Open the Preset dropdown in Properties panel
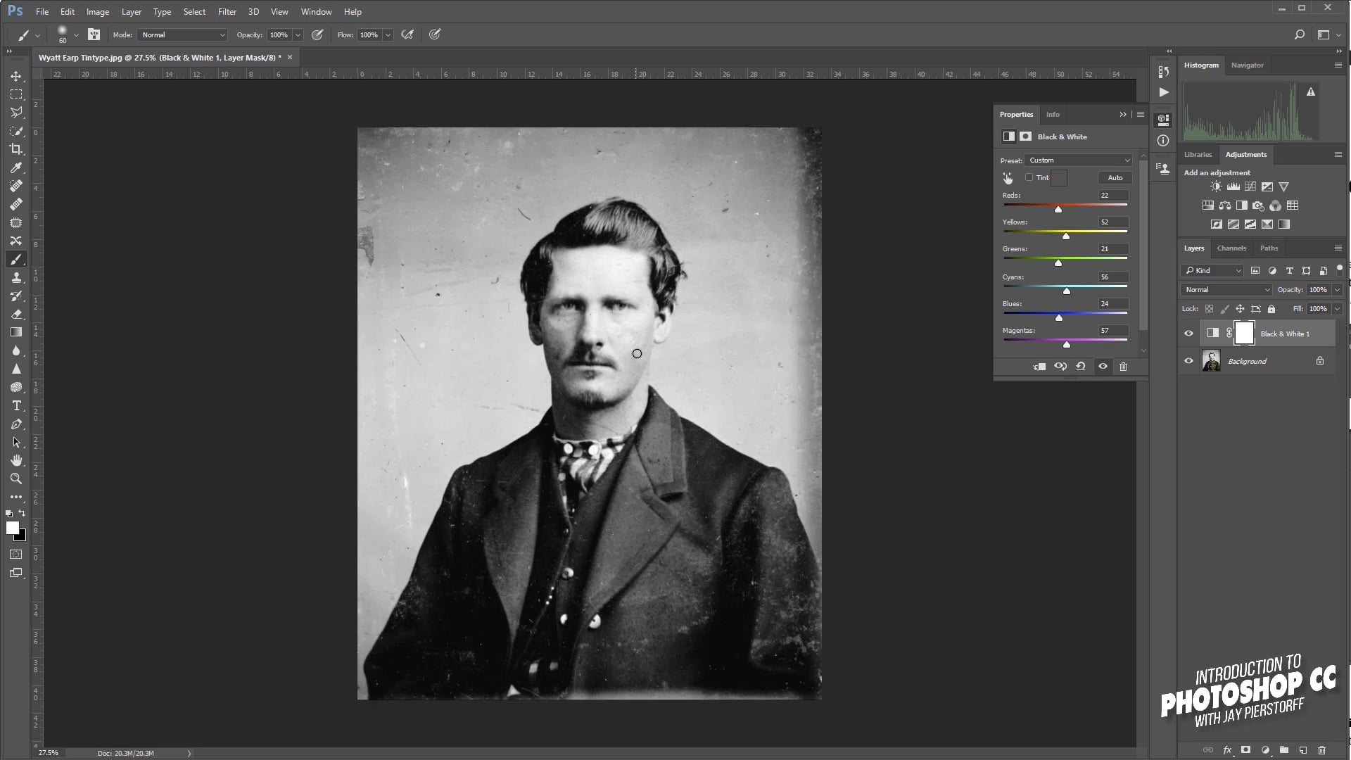This screenshot has height=760, width=1351. pyautogui.click(x=1079, y=160)
